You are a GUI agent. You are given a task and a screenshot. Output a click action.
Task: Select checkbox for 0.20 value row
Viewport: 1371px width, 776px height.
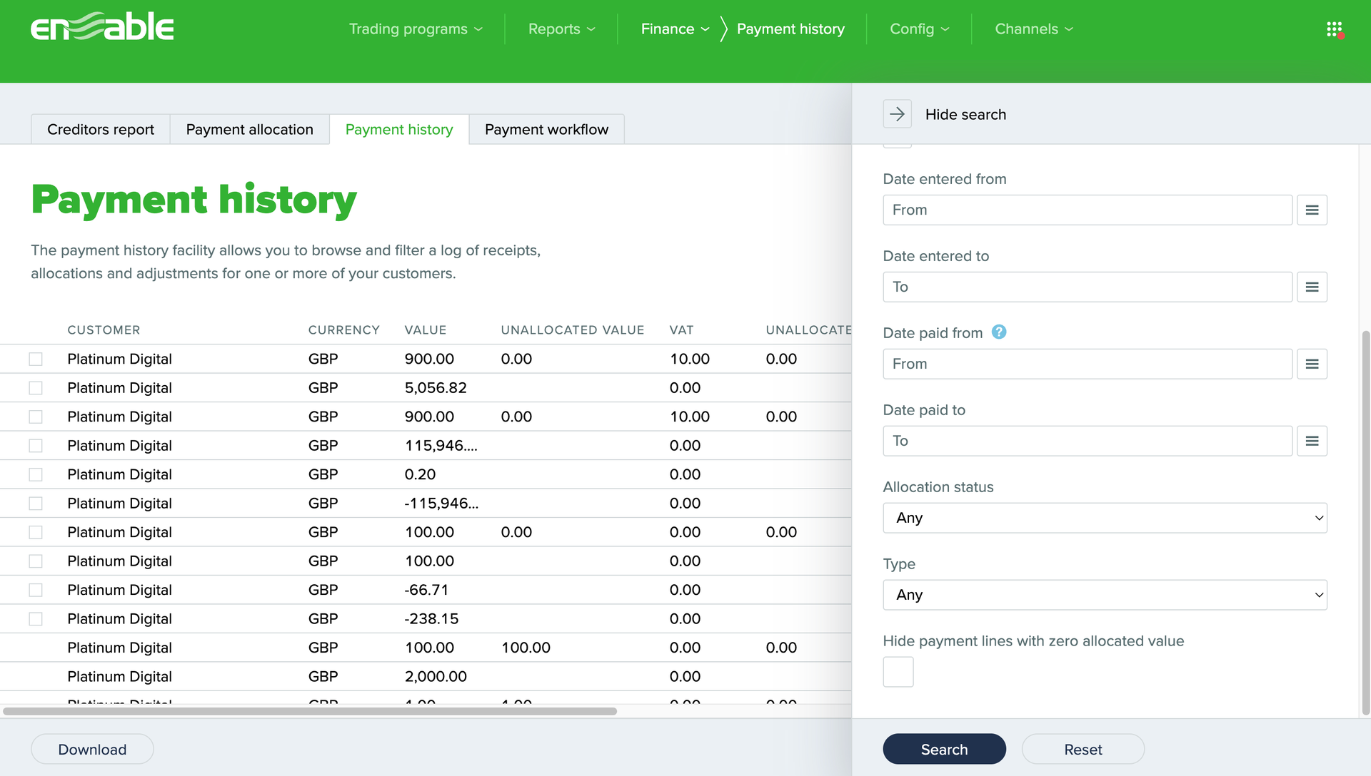coord(36,474)
